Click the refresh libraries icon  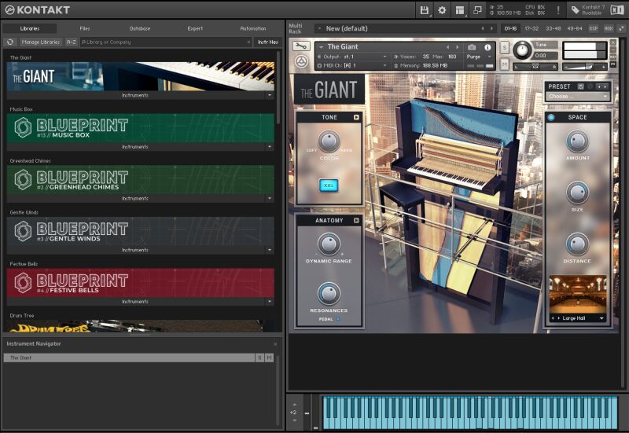click(x=10, y=42)
